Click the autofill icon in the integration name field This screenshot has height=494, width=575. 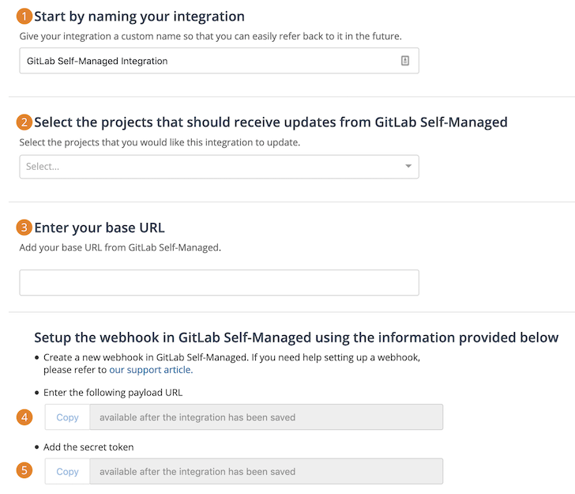pos(405,61)
